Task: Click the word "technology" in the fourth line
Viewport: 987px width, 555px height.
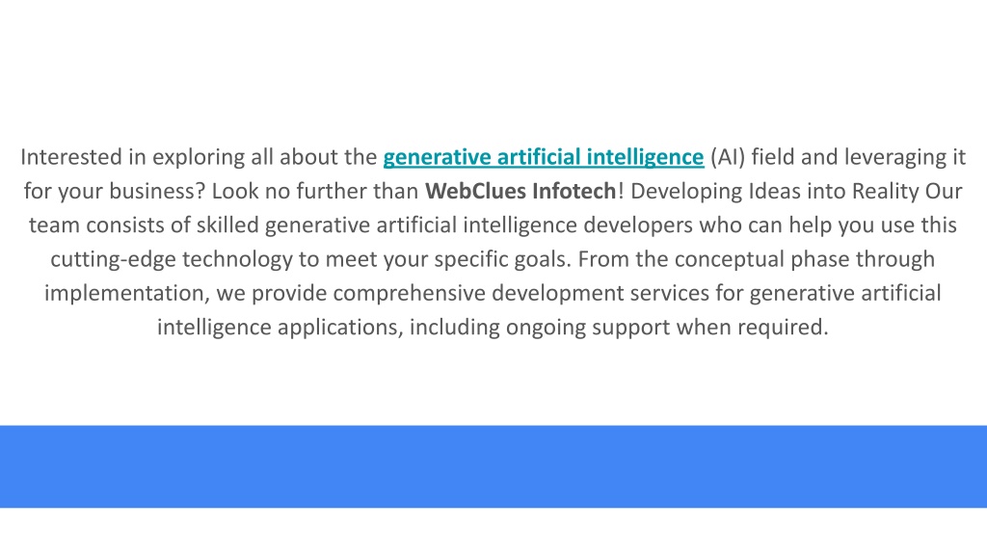Action: pos(237,259)
